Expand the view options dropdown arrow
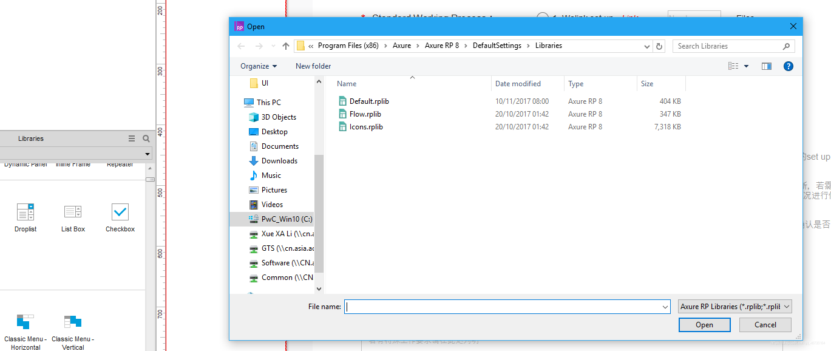 click(x=746, y=66)
